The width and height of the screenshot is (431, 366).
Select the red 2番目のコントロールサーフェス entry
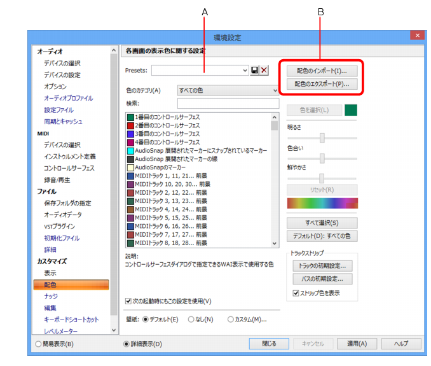(x=163, y=125)
